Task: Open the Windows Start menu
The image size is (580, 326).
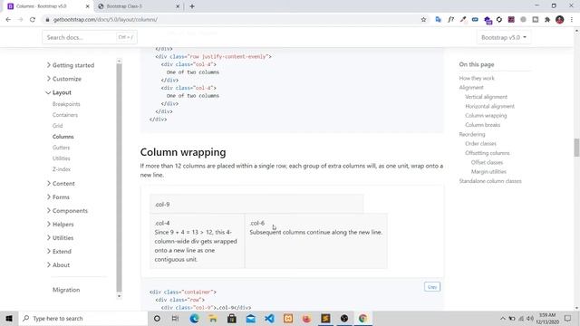Action: pyautogui.click(x=9, y=318)
